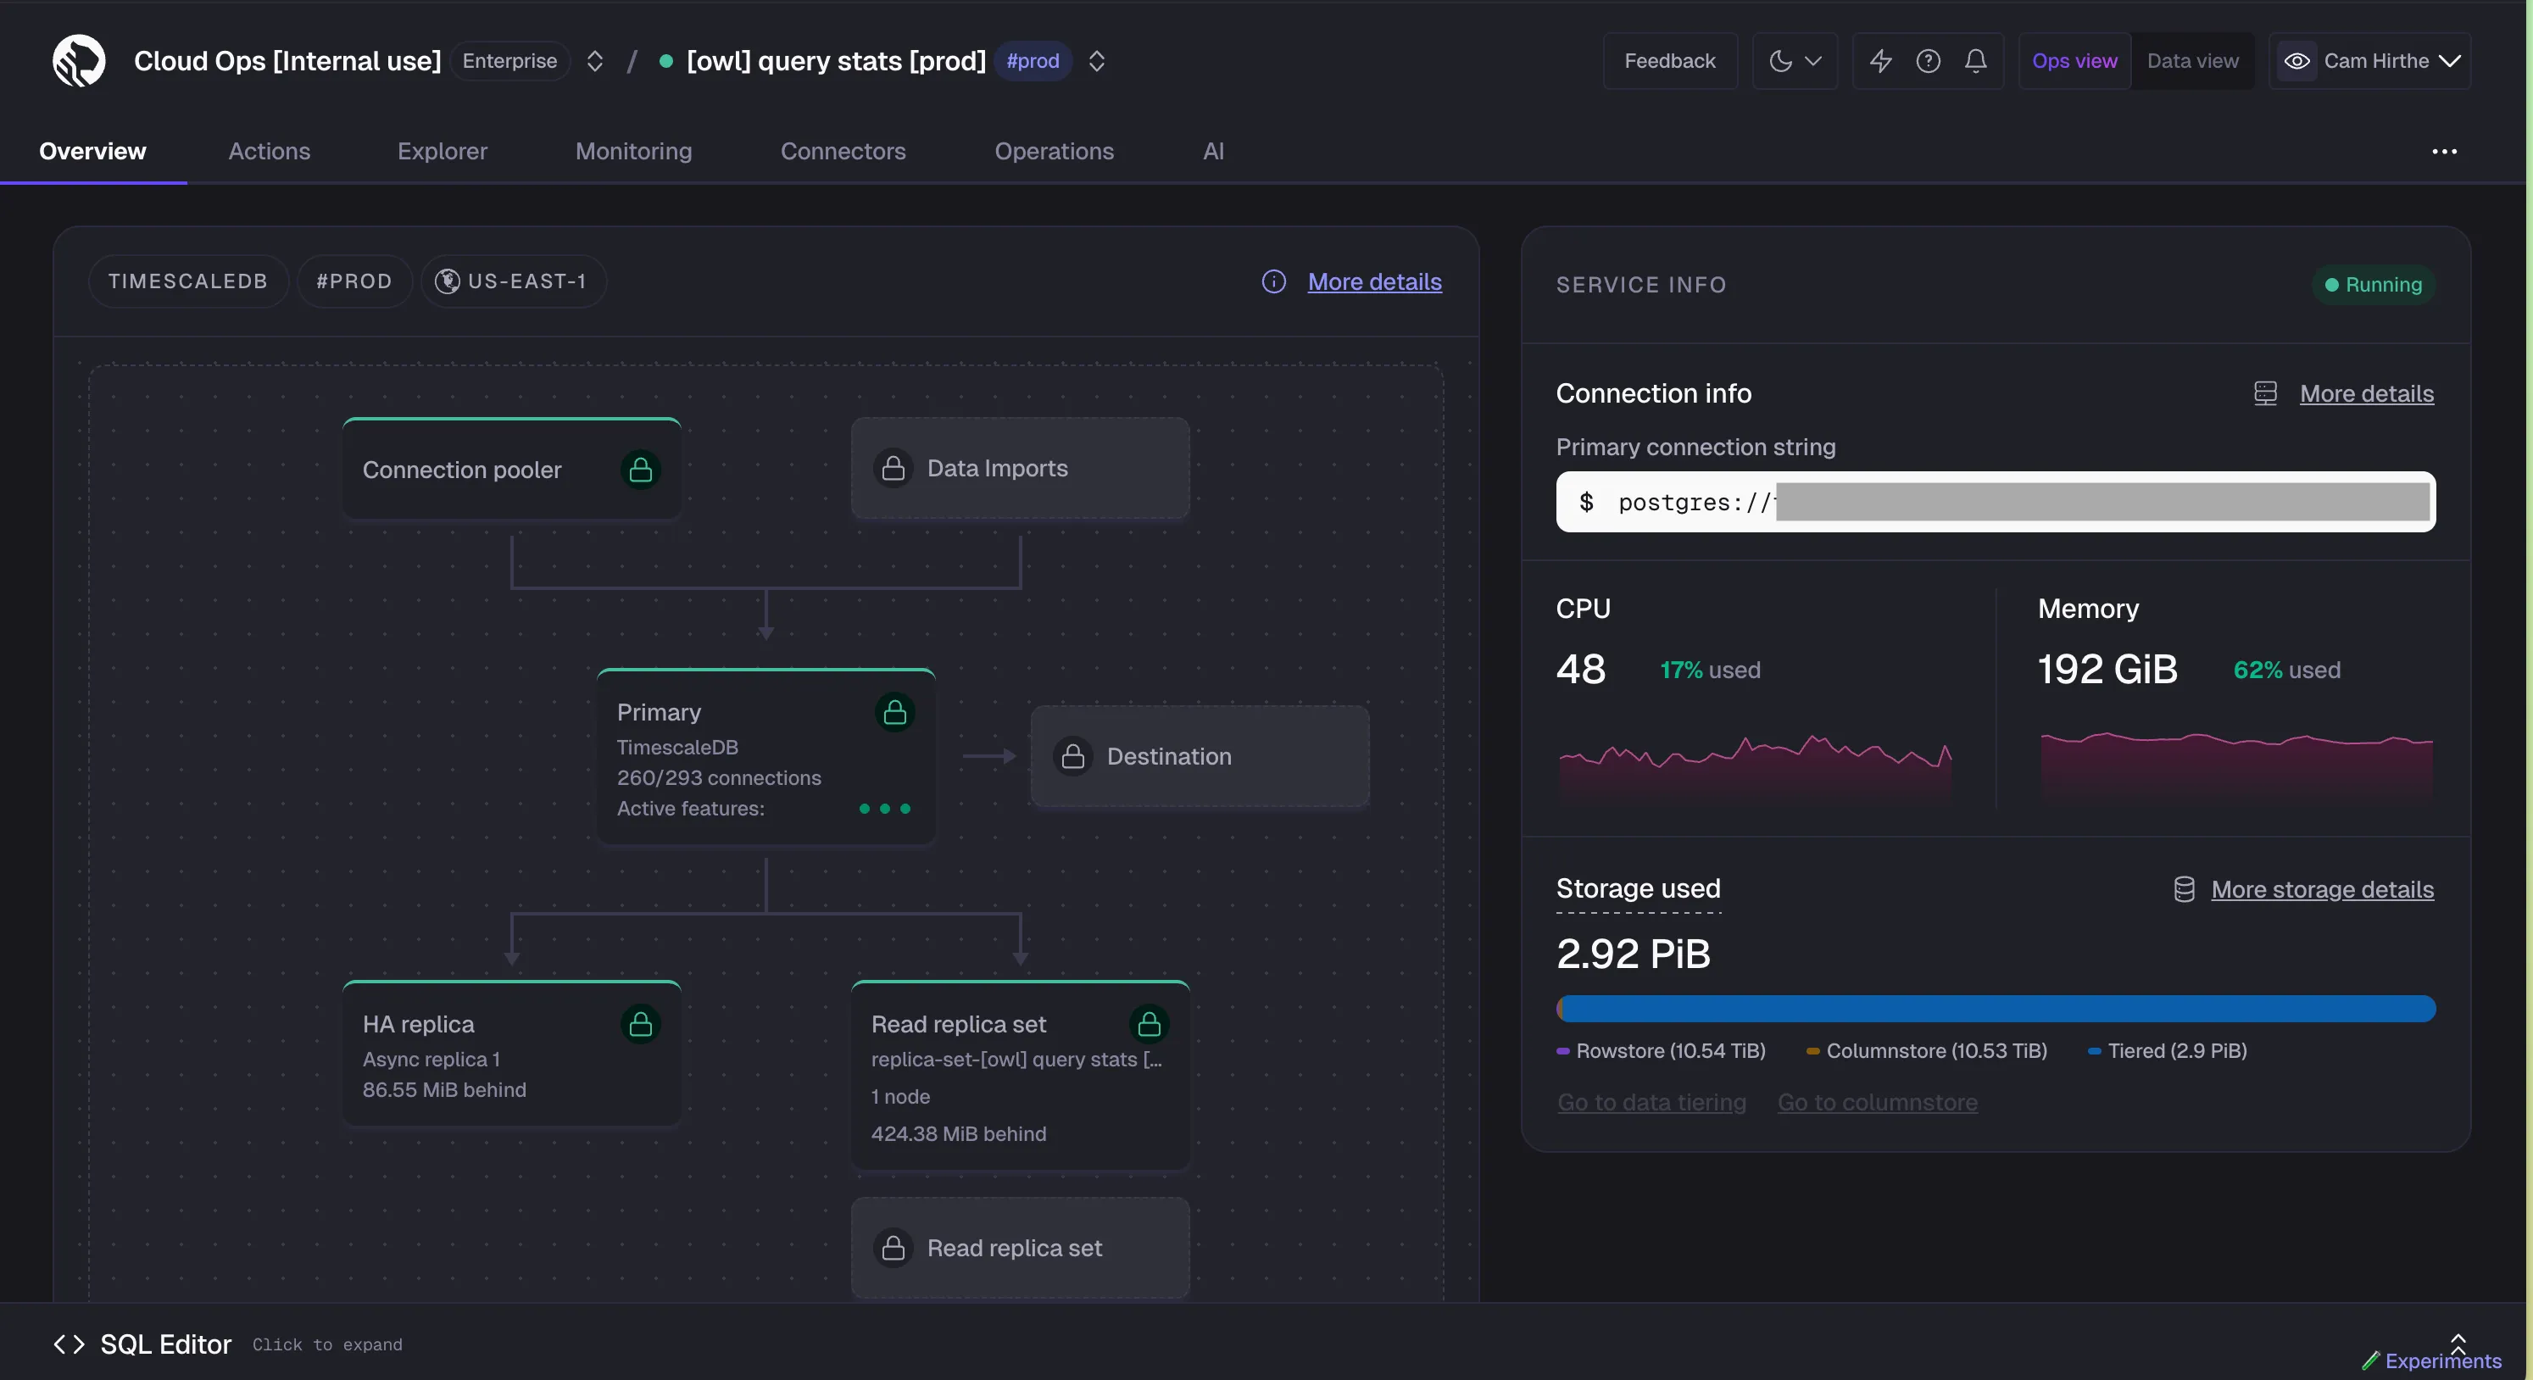Image resolution: width=2533 pixels, height=1380 pixels.
Task: Click the Connection pooler lock icon
Action: coord(640,470)
